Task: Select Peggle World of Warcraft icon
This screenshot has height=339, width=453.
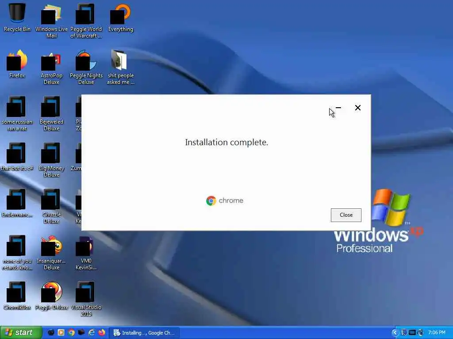Action: [x=86, y=21]
